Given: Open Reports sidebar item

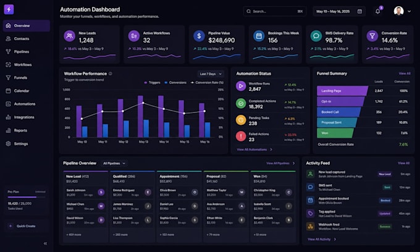Looking at the screenshot, I should click(x=26, y=130).
